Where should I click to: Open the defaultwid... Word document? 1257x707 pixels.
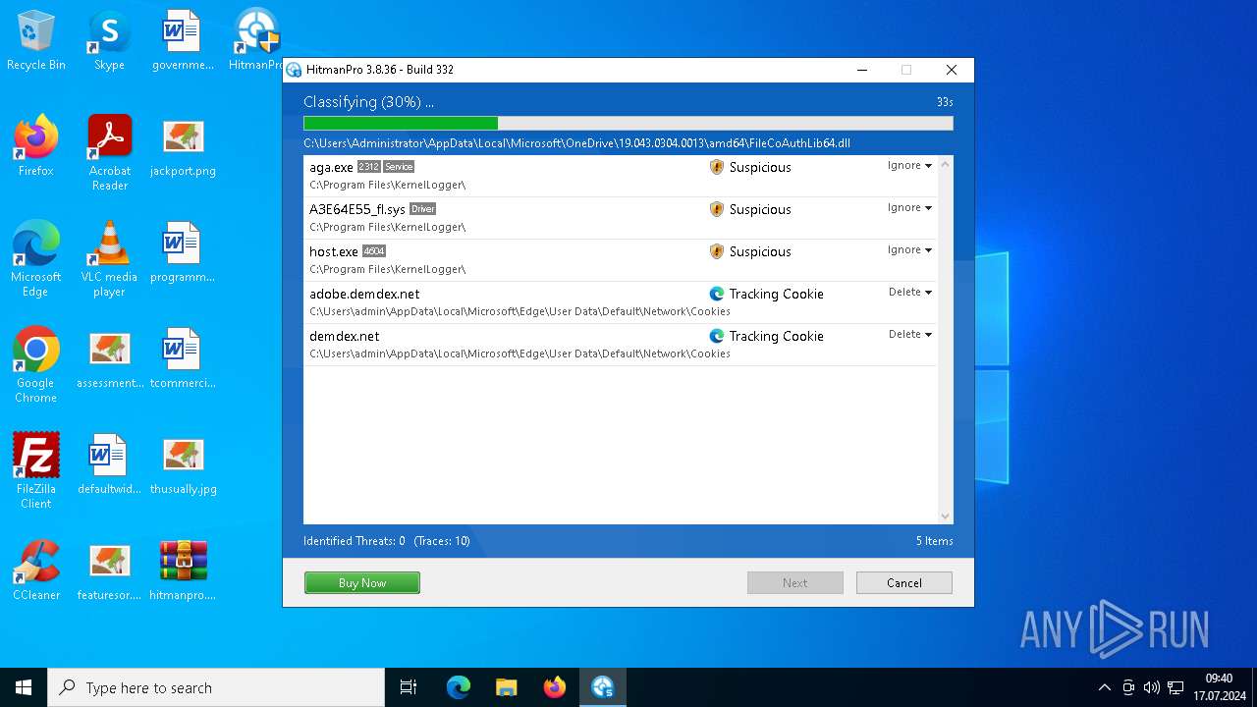click(x=109, y=464)
